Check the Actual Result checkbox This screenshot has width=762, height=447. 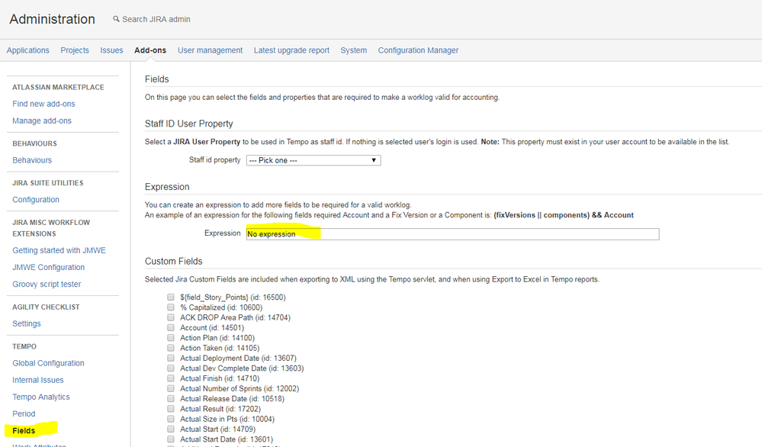[x=171, y=409]
